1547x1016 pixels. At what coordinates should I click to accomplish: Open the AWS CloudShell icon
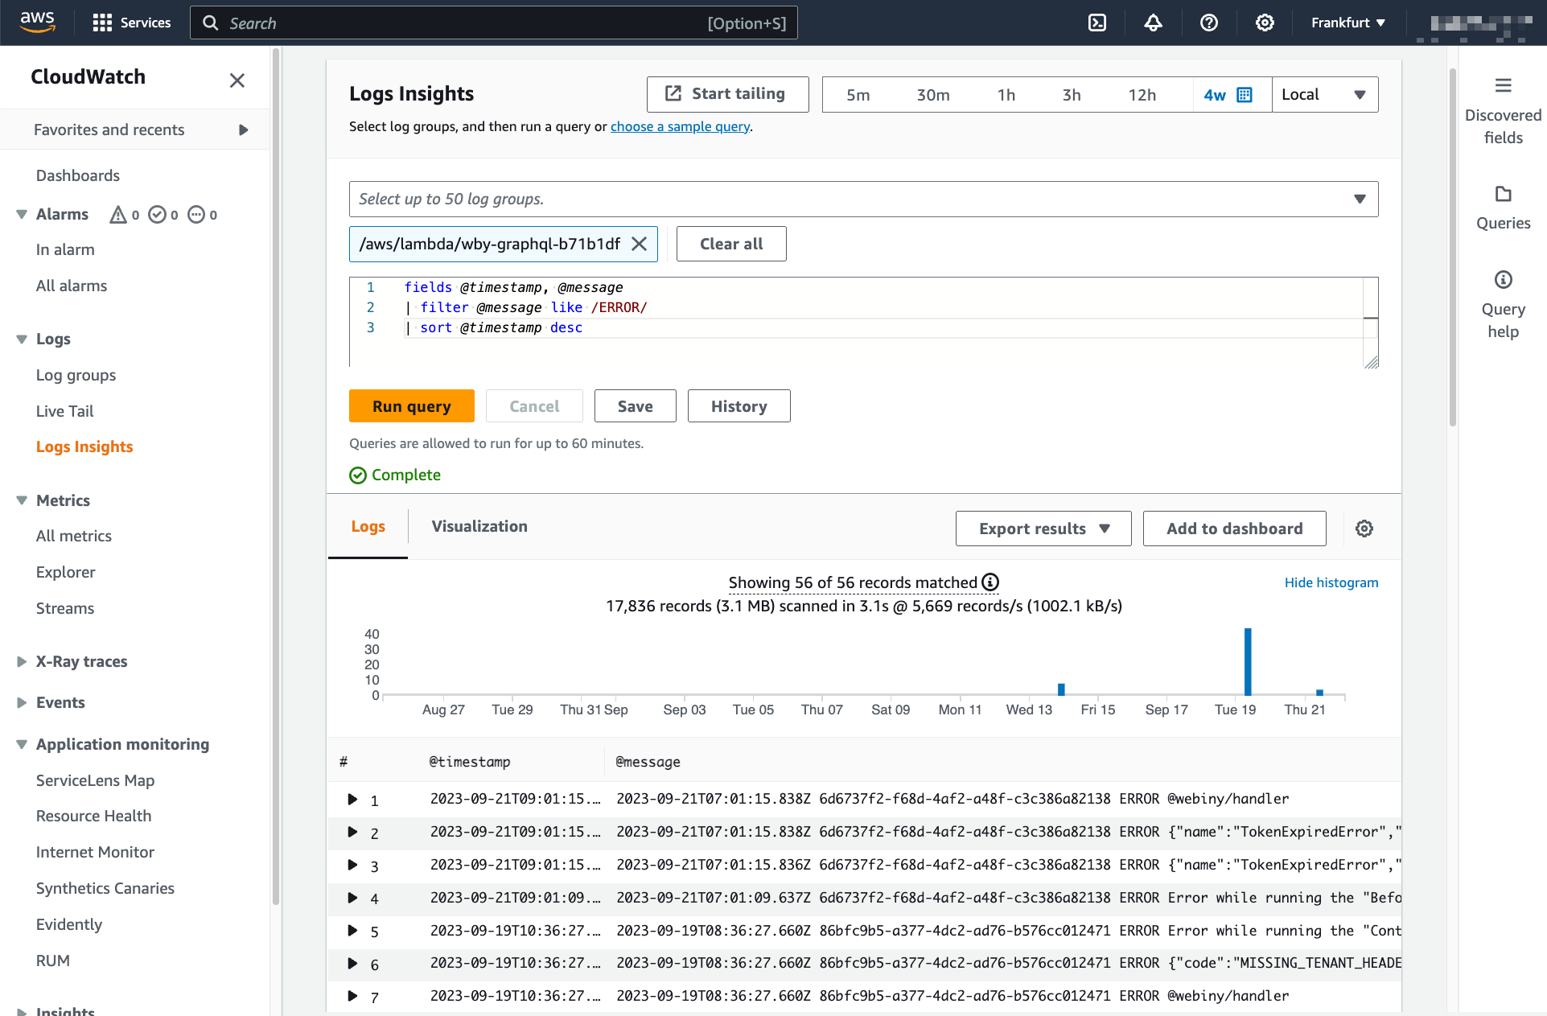(1097, 23)
